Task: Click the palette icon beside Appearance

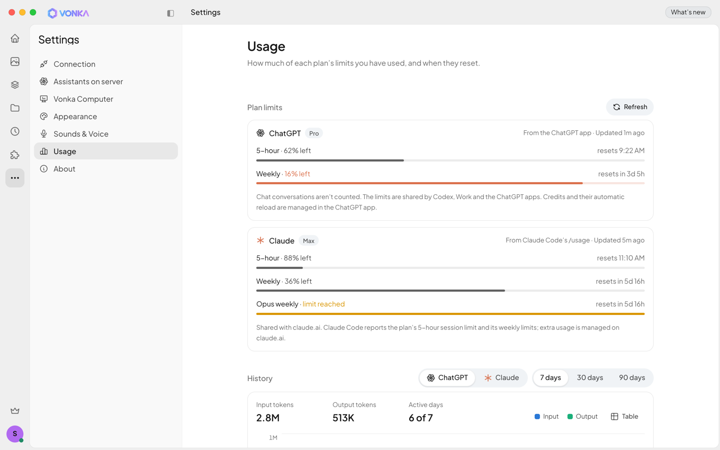Action: coord(44,116)
